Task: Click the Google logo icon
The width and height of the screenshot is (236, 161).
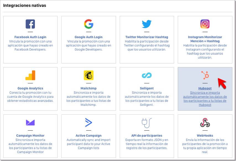Action: click(x=88, y=24)
